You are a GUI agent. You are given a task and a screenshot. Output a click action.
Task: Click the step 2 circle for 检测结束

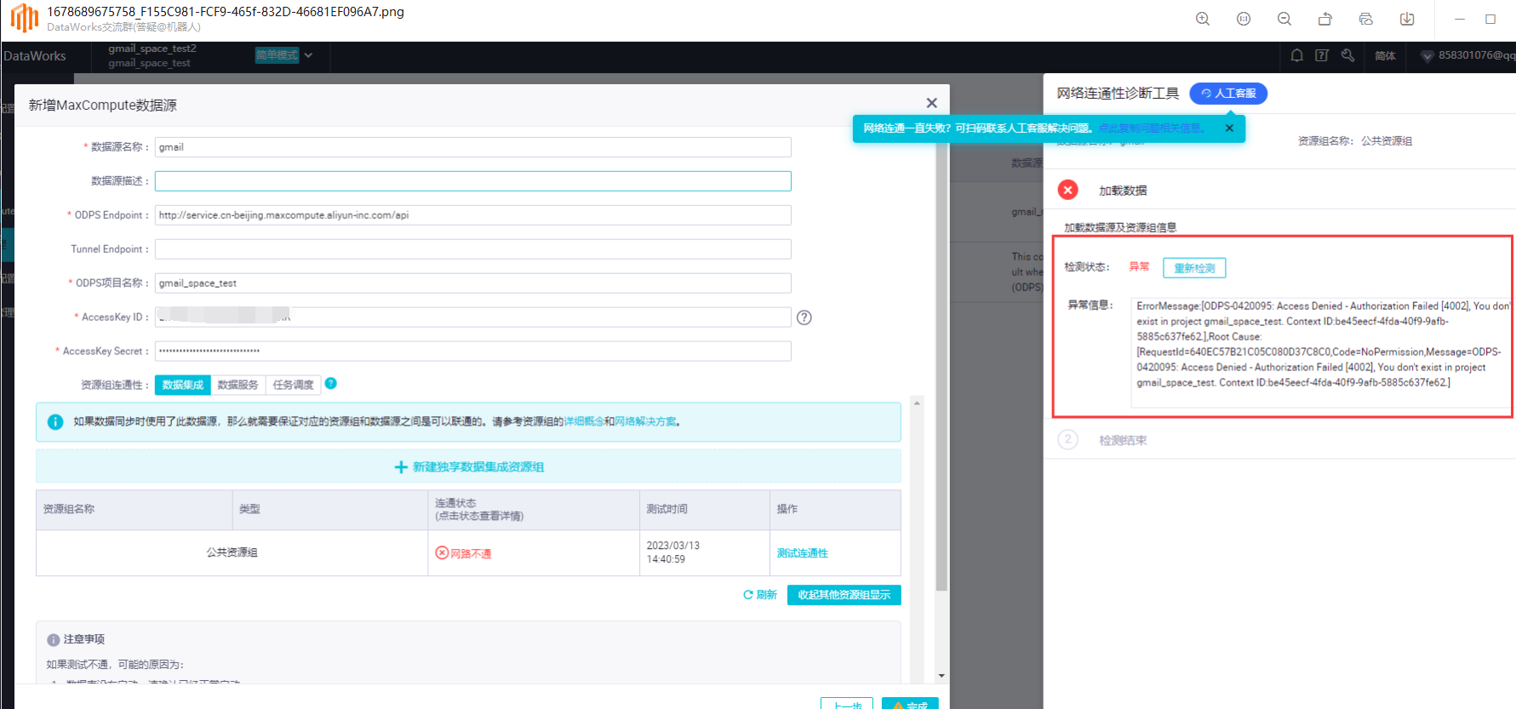point(1068,440)
